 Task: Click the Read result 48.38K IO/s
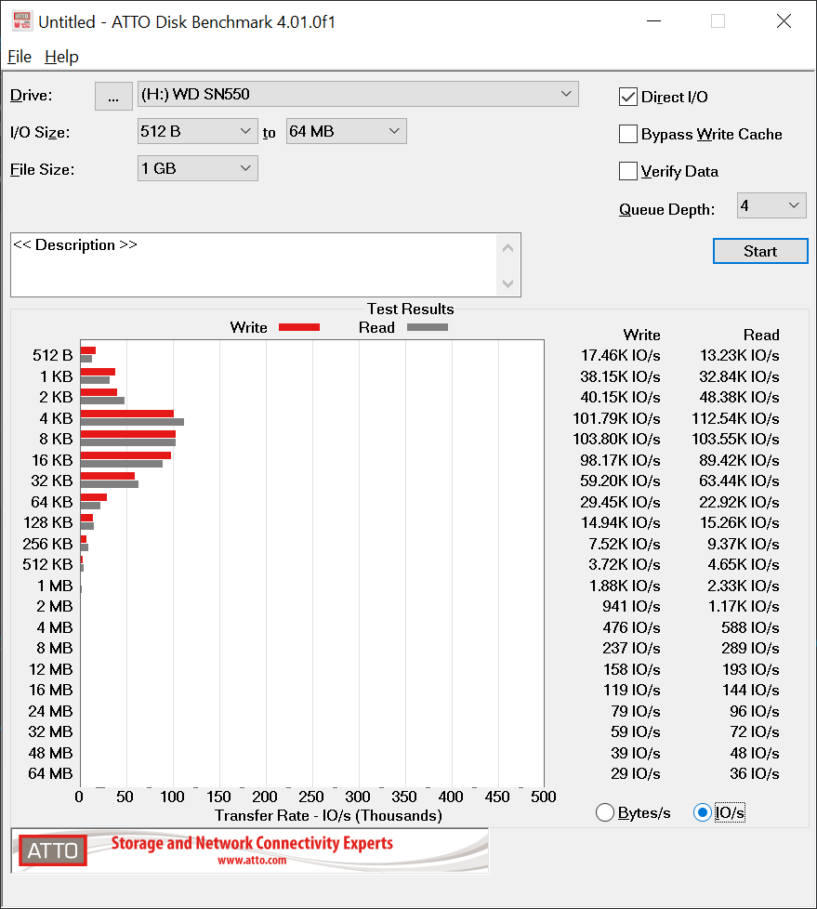[739, 397]
